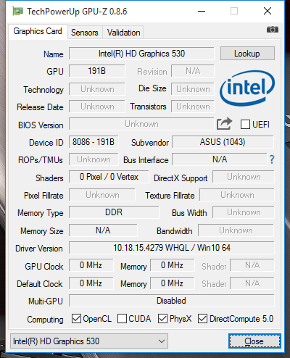290x358 pixels.
Task: Enable the CUDA checkbox
Action: click(x=122, y=319)
